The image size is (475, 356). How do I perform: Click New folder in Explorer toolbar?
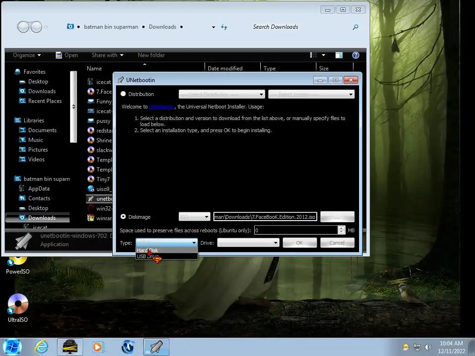(151, 55)
